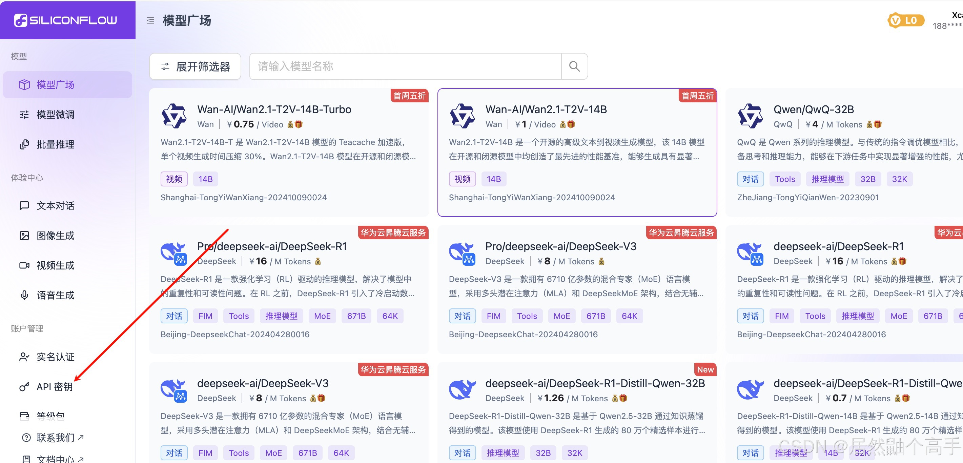This screenshot has height=463, width=963.
Task: Go to 批量推理 page
Action: point(55,144)
